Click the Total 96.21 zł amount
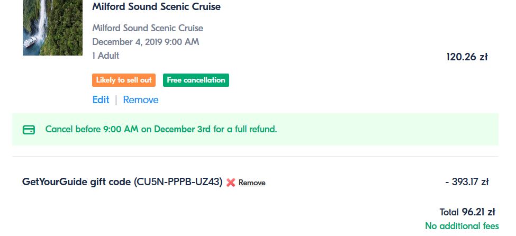The image size is (516, 236). pos(467,212)
